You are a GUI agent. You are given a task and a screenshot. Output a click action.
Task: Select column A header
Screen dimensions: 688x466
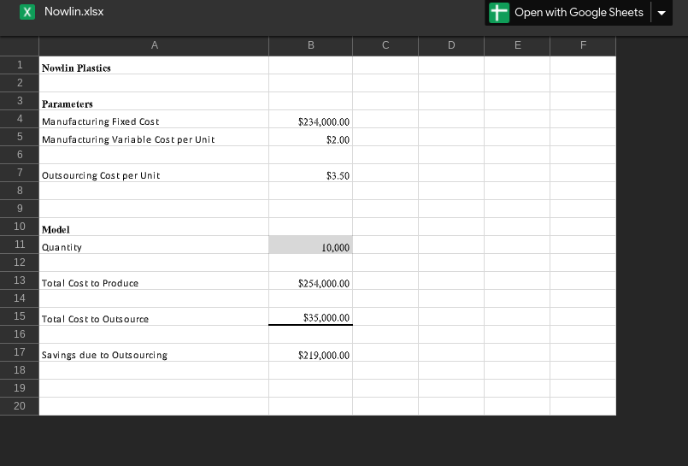tap(154, 45)
